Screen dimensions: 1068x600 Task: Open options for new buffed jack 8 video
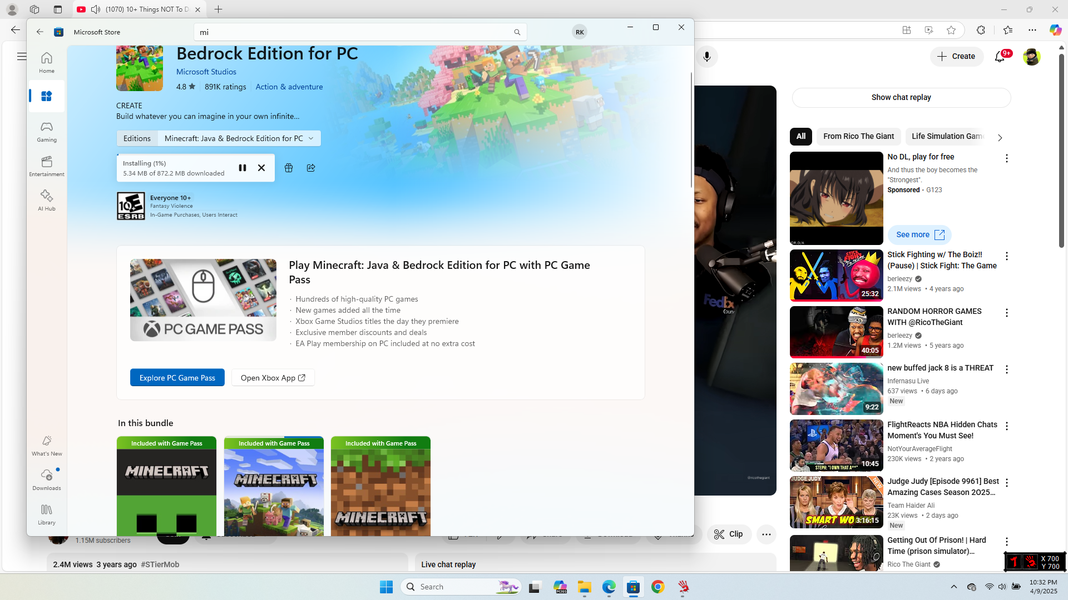click(x=1006, y=369)
